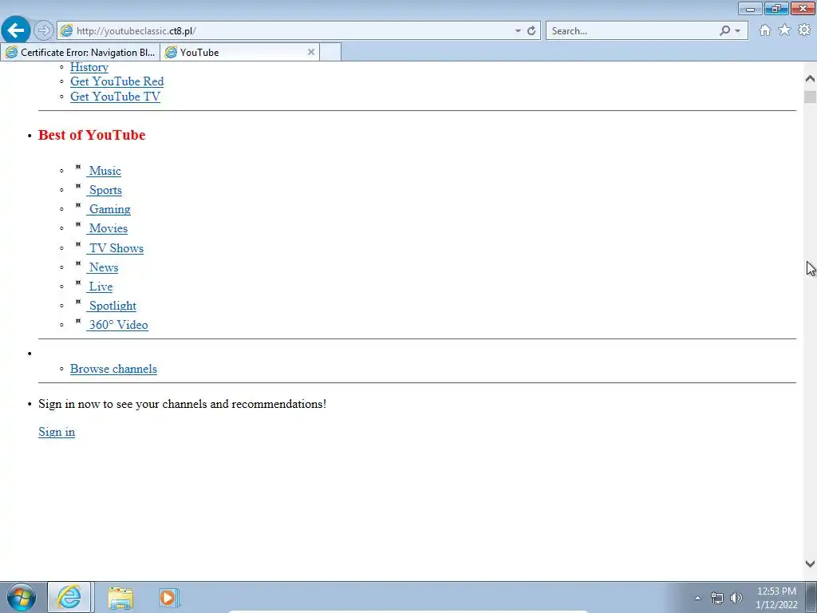Click the Get YouTube Red link
The height and width of the screenshot is (613, 817).
point(116,81)
